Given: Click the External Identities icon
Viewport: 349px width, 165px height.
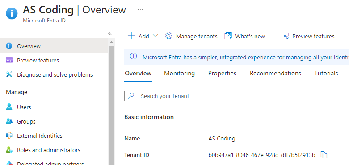Looking at the screenshot, I should pyautogui.click(x=9, y=136).
